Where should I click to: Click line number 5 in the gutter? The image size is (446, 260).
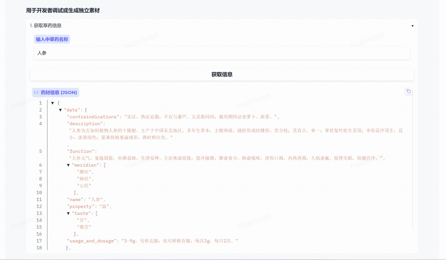click(40, 151)
